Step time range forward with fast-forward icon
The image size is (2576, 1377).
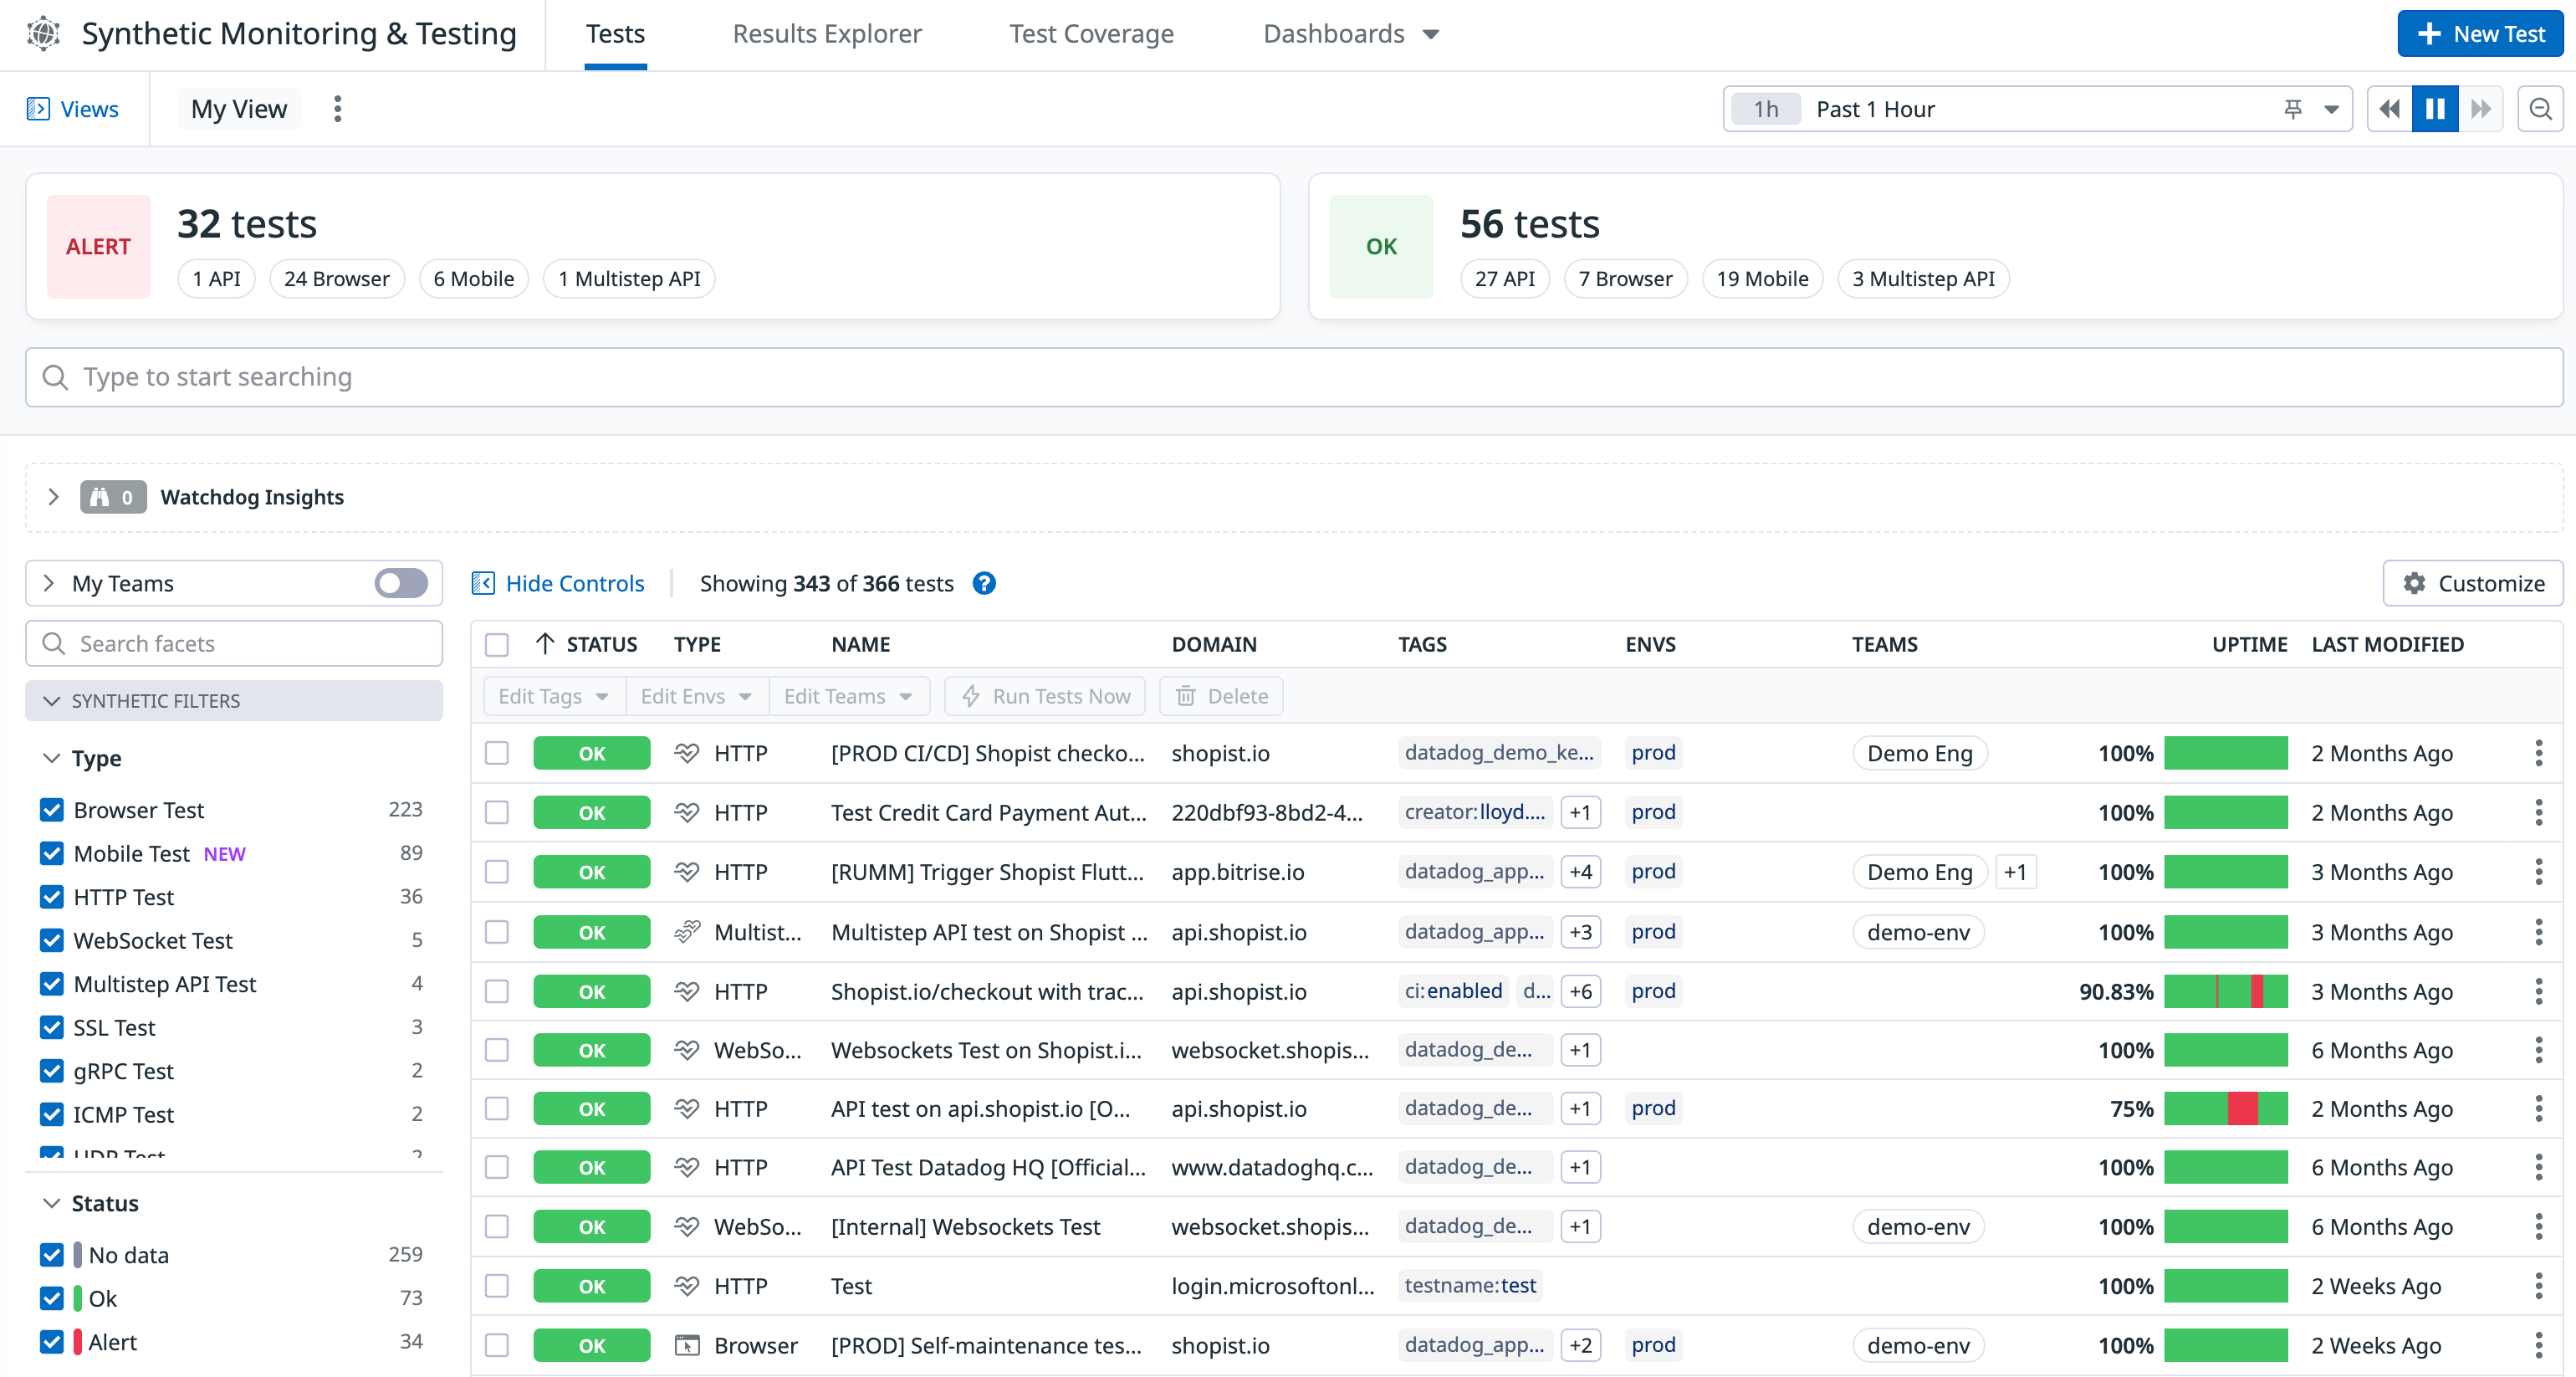pyautogui.click(x=2481, y=109)
